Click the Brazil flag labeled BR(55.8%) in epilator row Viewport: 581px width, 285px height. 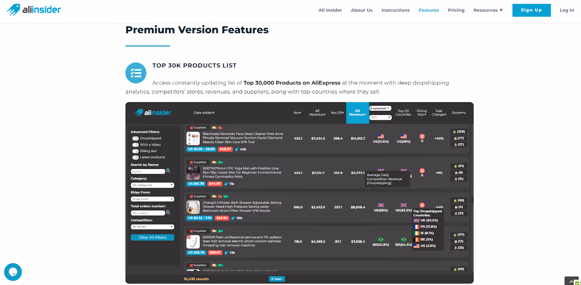pos(381,240)
